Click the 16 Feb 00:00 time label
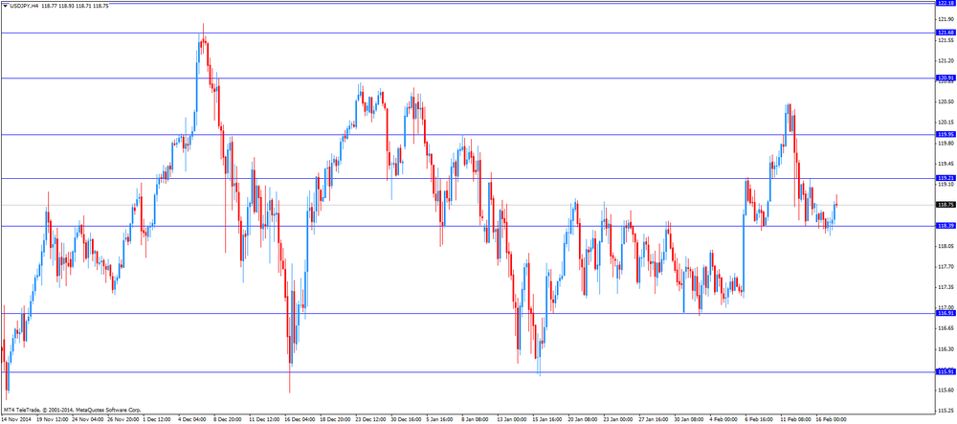This screenshot has height=424, width=957. coord(832,420)
